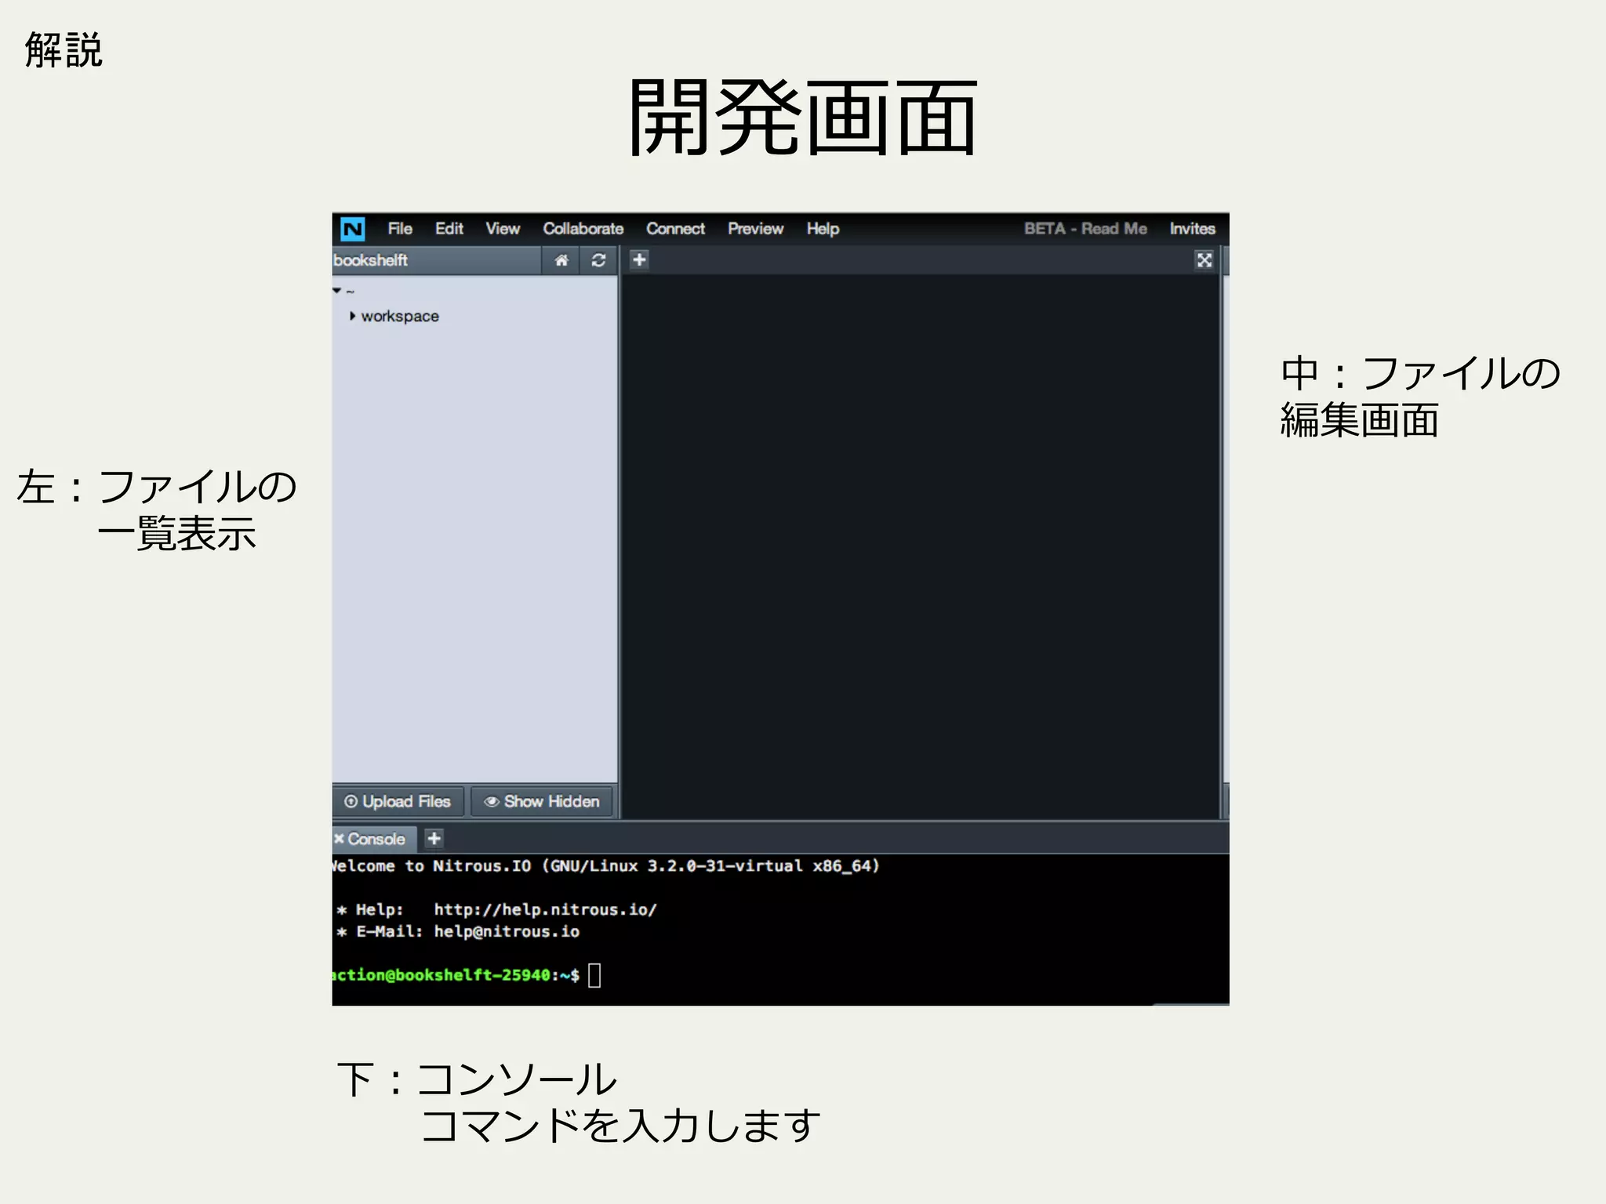This screenshot has height=1204, width=1606.
Task: Refresh the file tree with reload icon
Action: coord(598,260)
